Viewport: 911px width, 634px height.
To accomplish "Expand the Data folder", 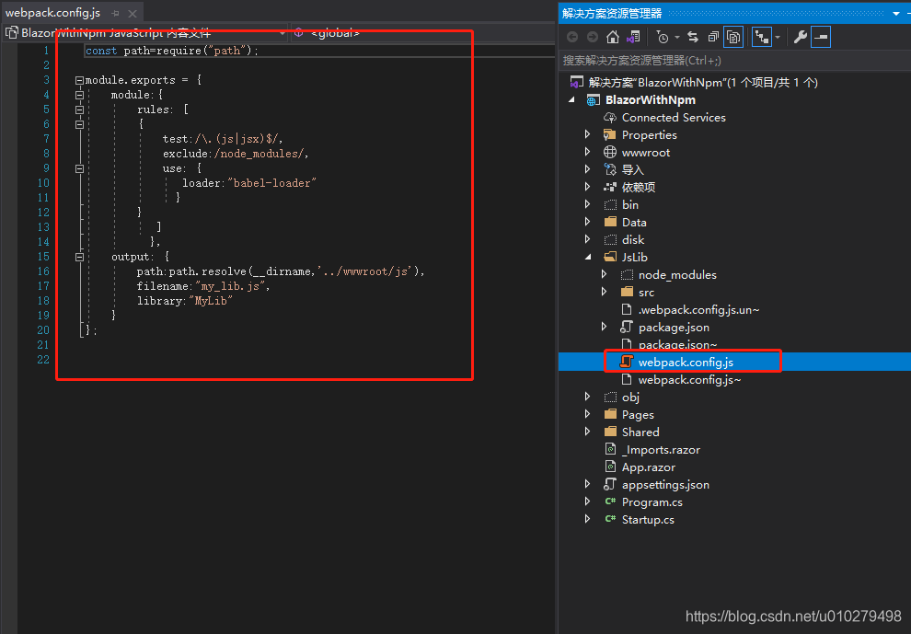I will tap(587, 222).
